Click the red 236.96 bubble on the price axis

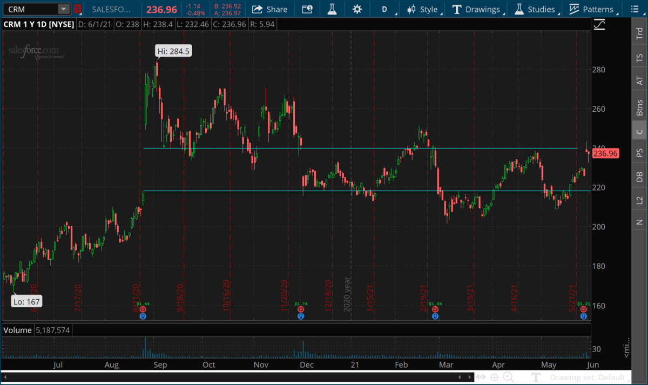coord(605,154)
